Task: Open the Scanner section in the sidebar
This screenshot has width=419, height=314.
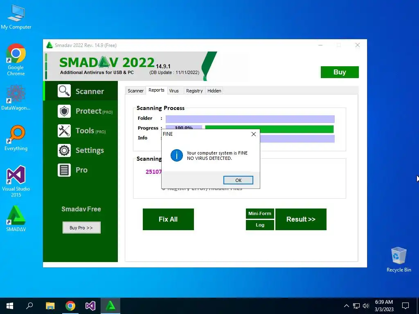Action: pyautogui.click(x=81, y=91)
